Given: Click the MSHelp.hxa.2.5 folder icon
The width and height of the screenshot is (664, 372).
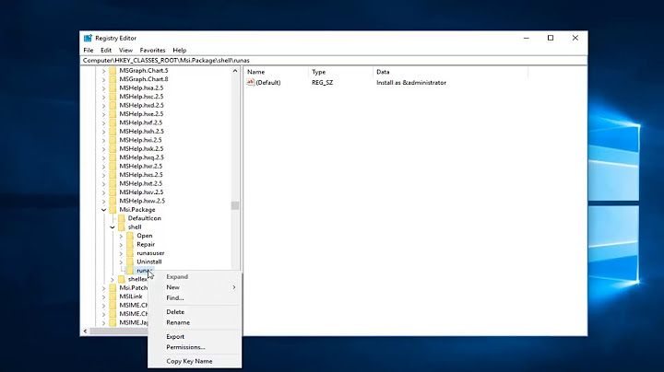Looking at the screenshot, I should click(x=113, y=87).
